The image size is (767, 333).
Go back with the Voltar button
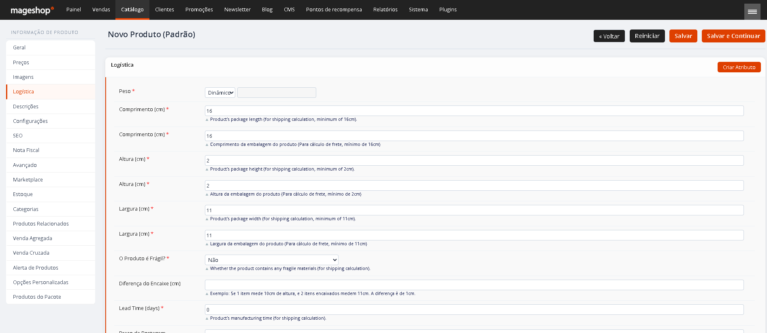point(609,36)
